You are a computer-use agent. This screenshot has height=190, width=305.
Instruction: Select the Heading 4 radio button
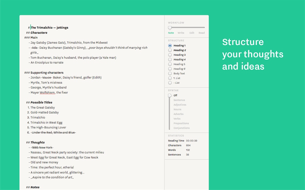(170, 60)
